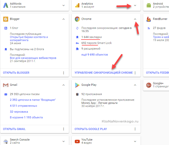Collapse the Gmail card
The height and width of the screenshot is (145, 169).
coord(63,85)
